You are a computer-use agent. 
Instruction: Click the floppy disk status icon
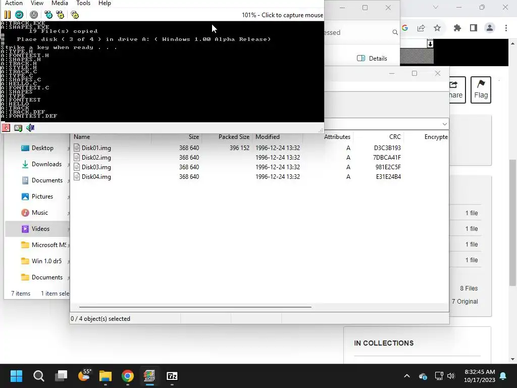coord(6,128)
